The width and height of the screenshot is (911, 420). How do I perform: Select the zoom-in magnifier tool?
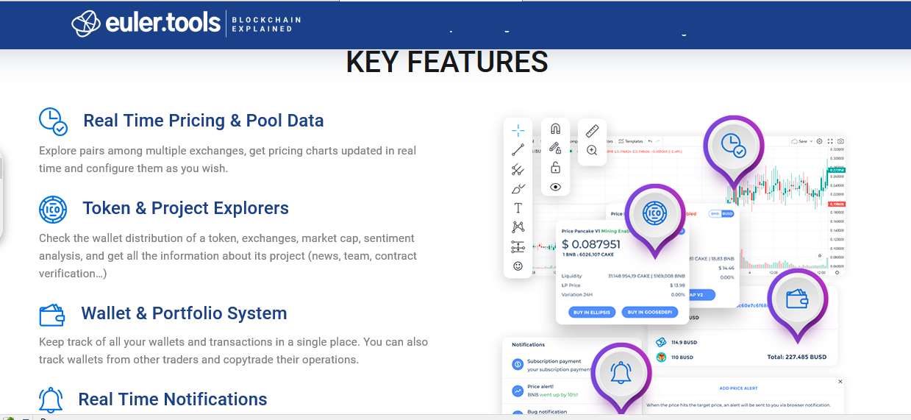pos(592,150)
